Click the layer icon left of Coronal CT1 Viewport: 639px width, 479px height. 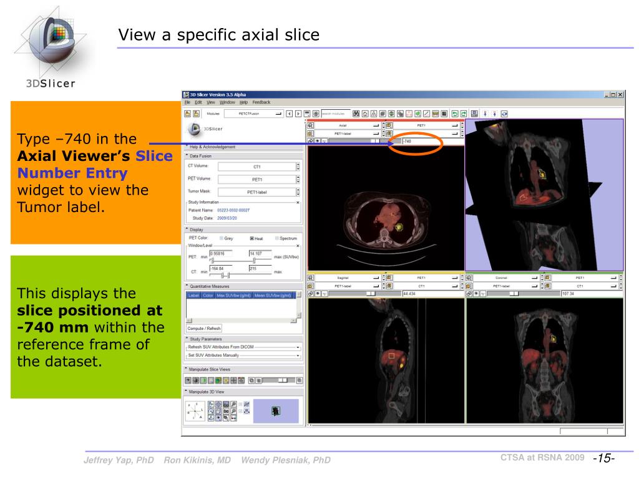point(548,286)
